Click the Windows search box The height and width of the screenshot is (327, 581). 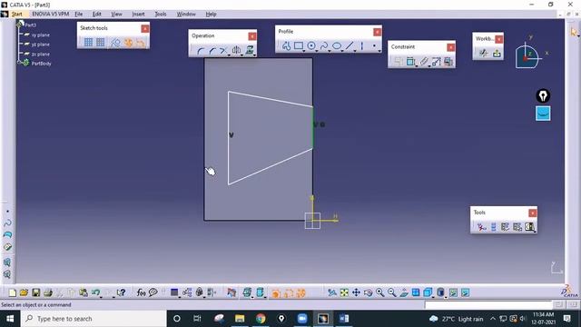pyautogui.click(x=94, y=319)
